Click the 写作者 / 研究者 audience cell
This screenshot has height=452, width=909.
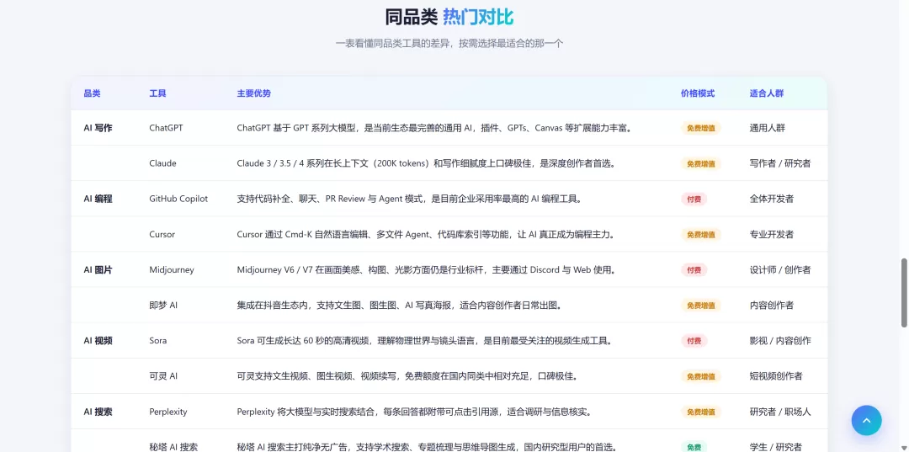coord(779,163)
